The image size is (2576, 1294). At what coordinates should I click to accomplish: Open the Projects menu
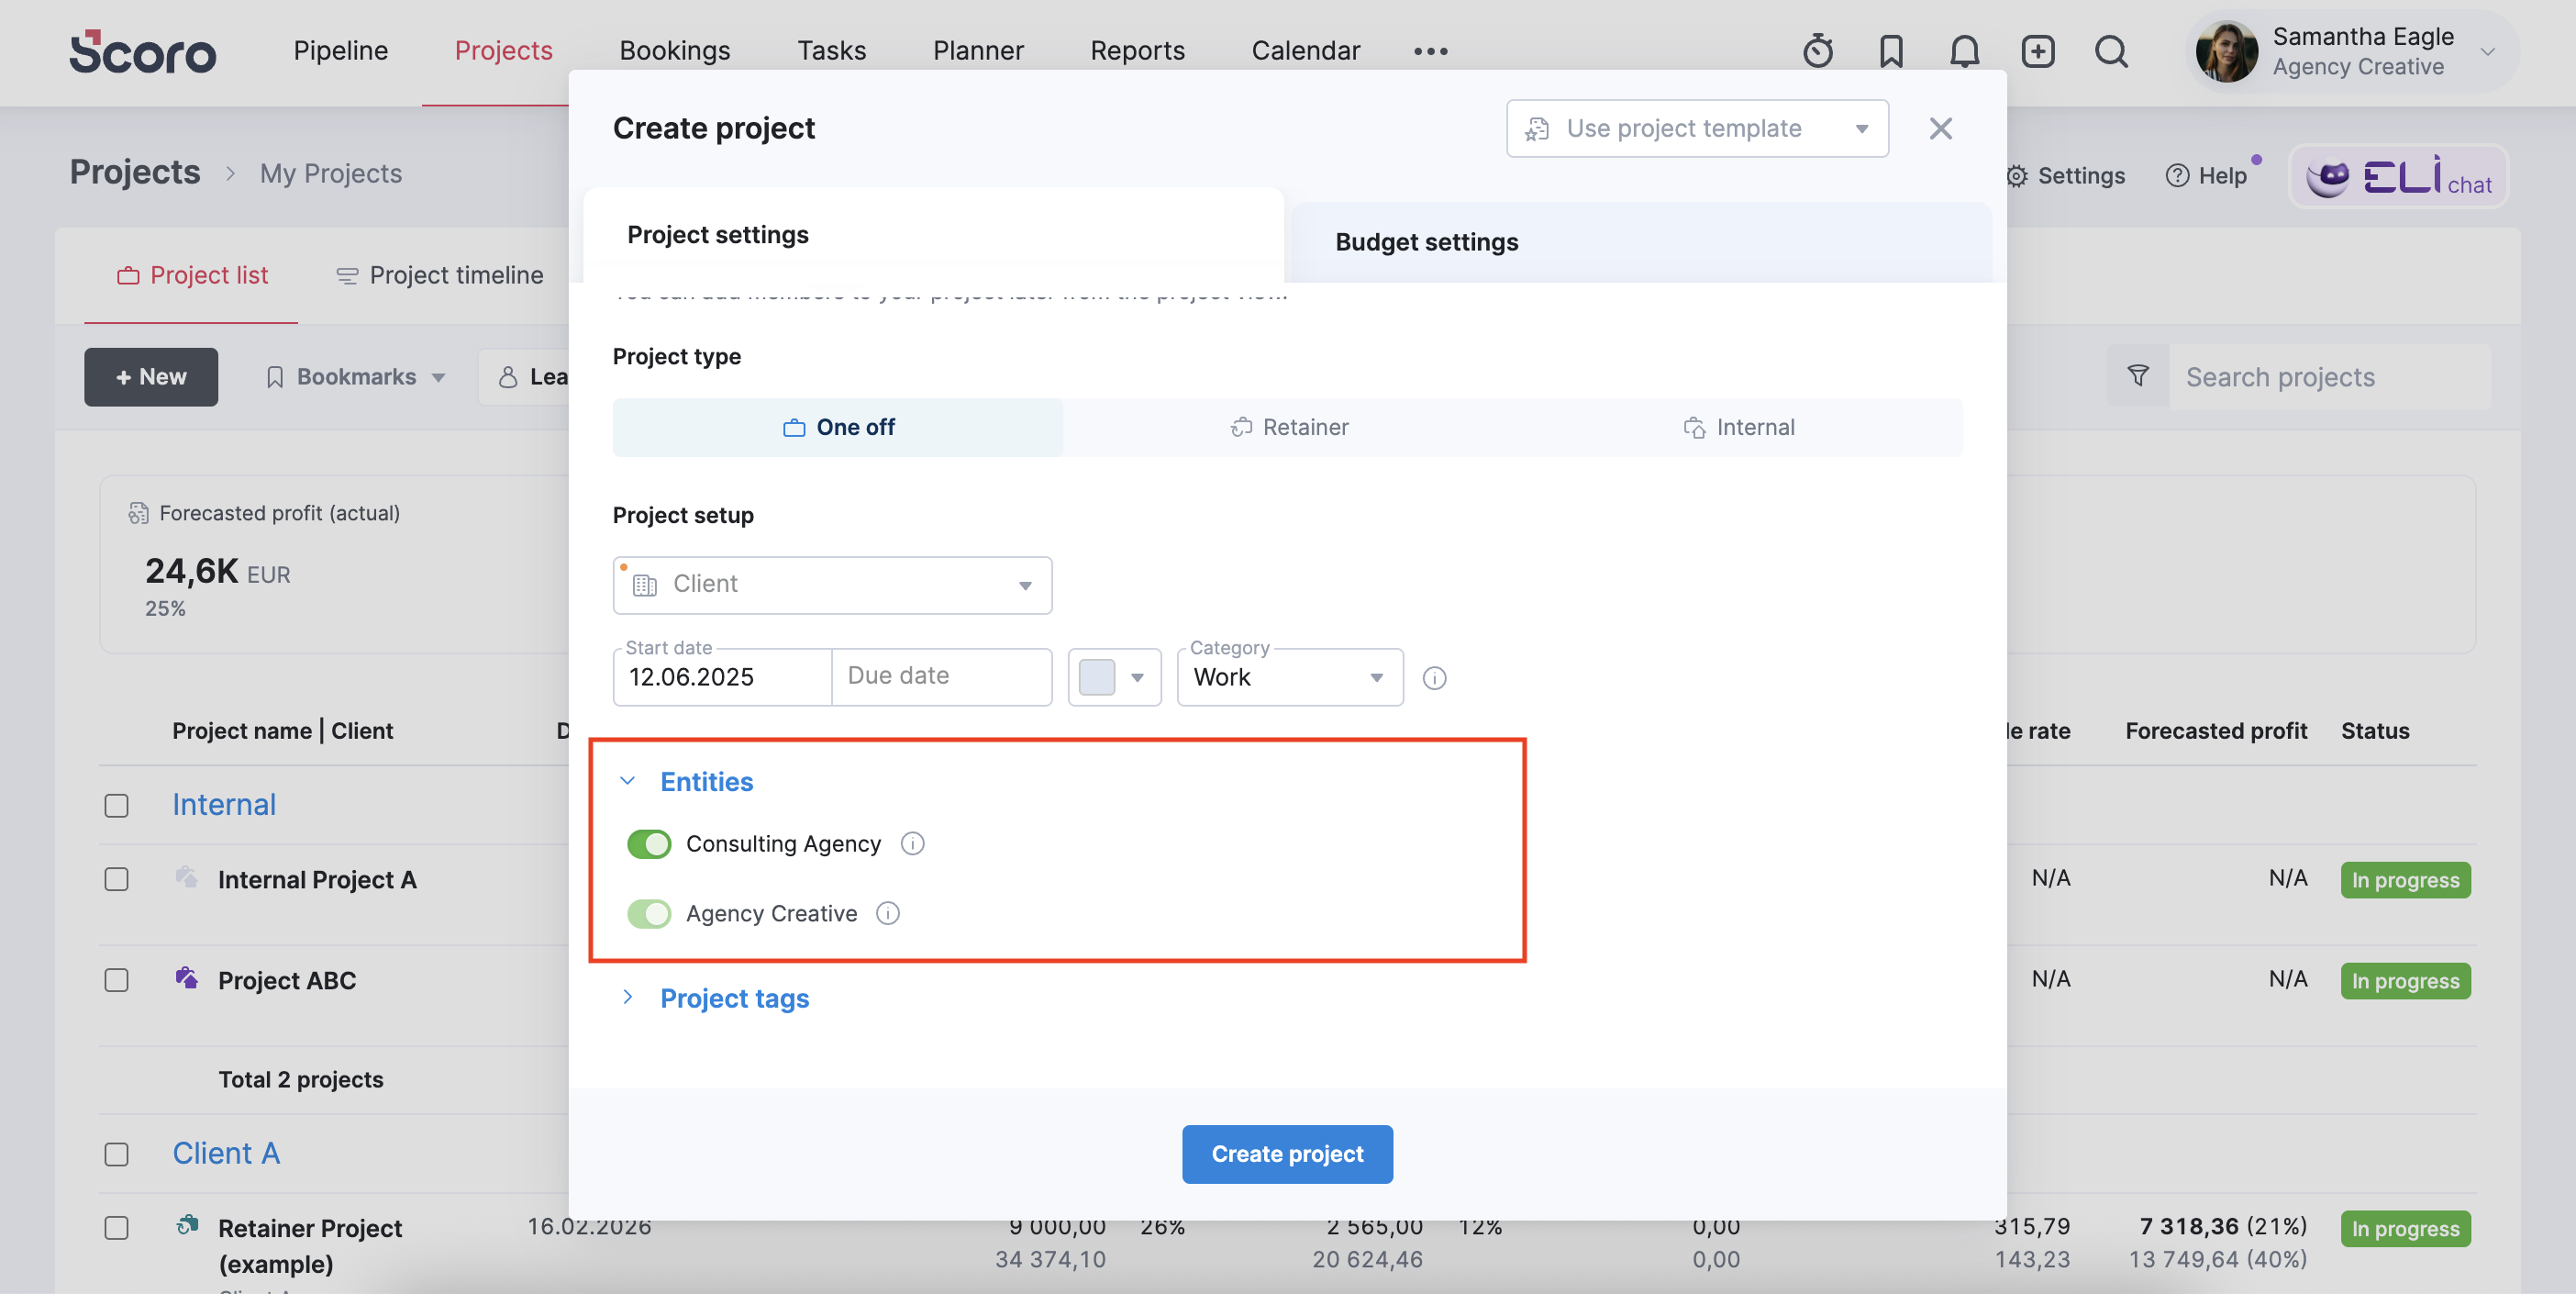(503, 50)
